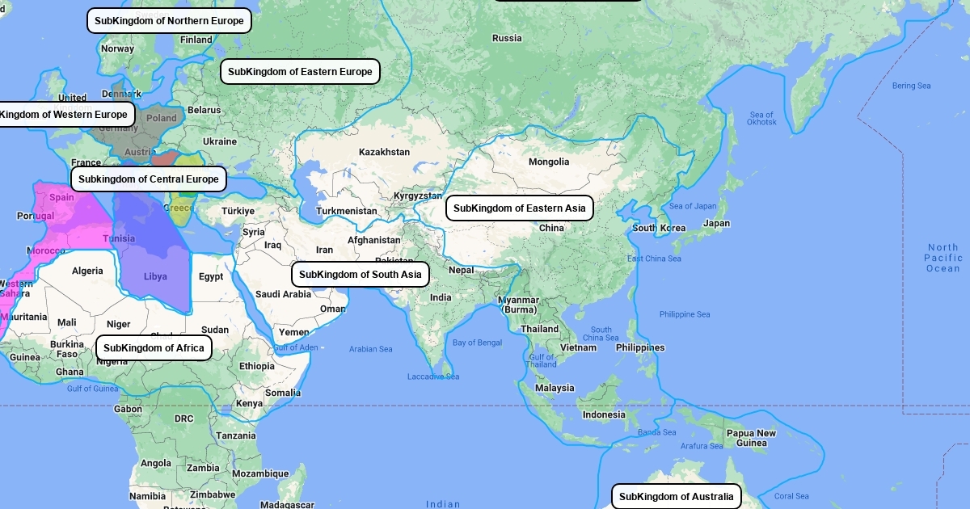
Task: Select the Turkmenistan label
Action: (x=346, y=211)
